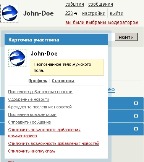Collapse the third blue panel via its icon
Image resolution: width=144 pixels, height=162 pixels.
pyautogui.click(x=136, y=129)
